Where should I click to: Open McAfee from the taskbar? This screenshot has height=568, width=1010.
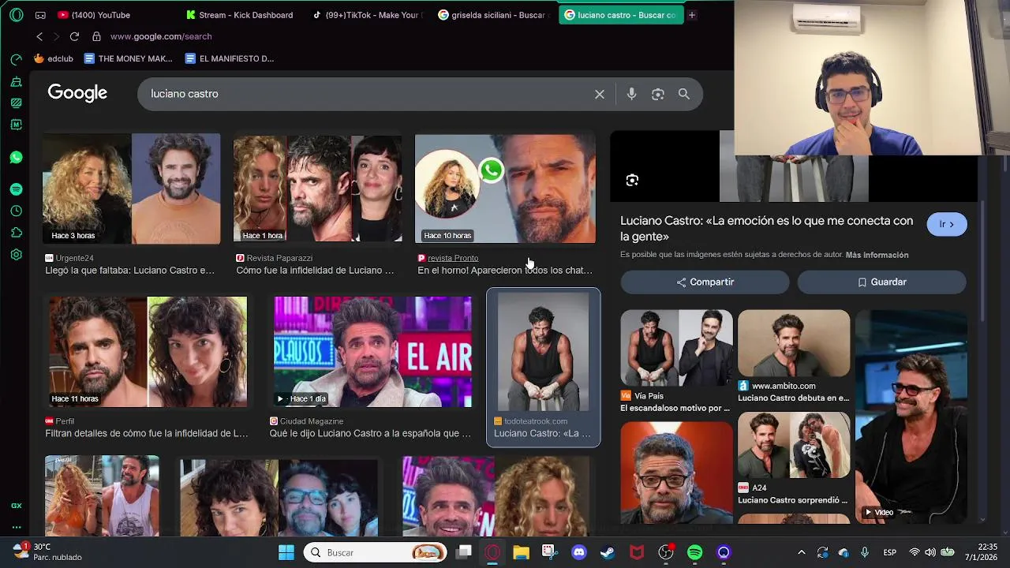pyautogui.click(x=637, y=552)
